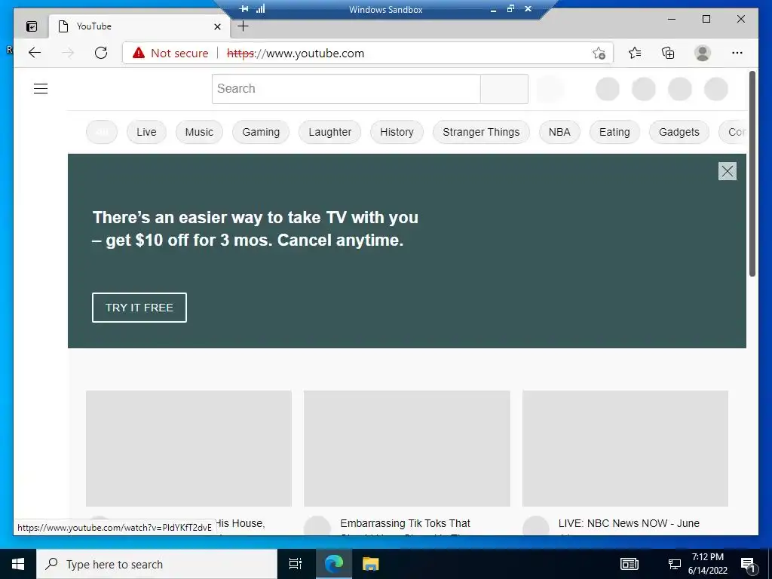Add this page to favorites star icon

click(x=599, y=54)
